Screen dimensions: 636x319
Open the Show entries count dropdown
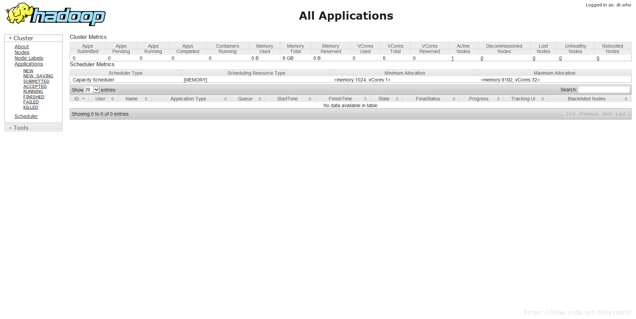[x=92, y=90]
